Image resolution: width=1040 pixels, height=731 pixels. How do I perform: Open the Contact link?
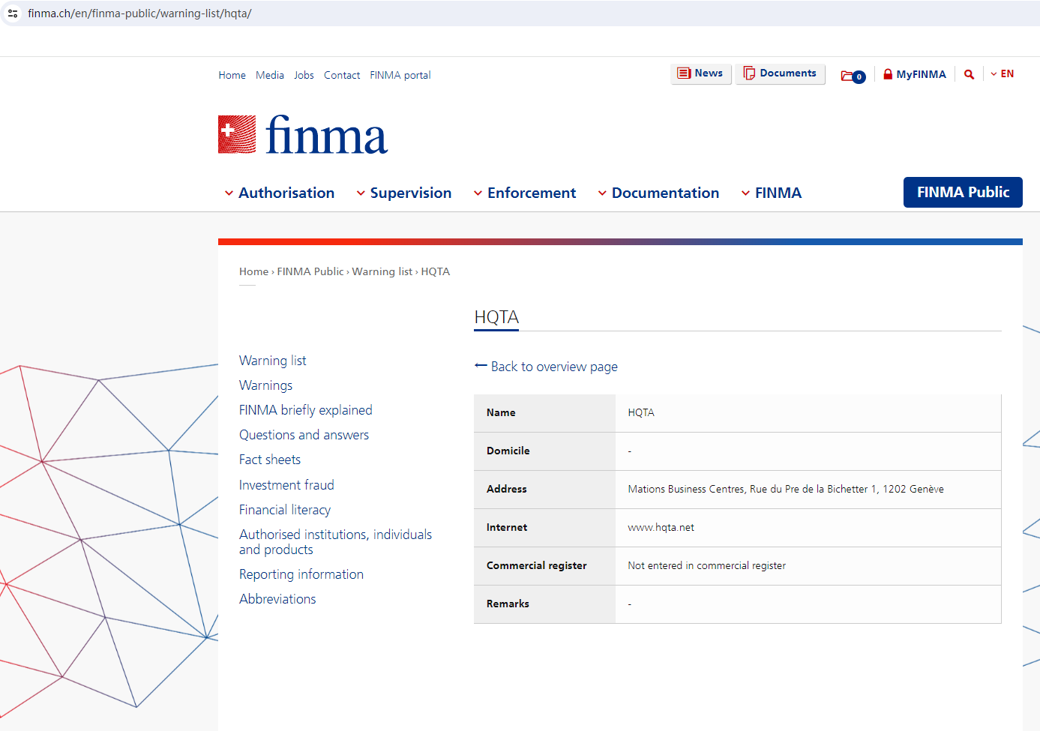[342, 75]
